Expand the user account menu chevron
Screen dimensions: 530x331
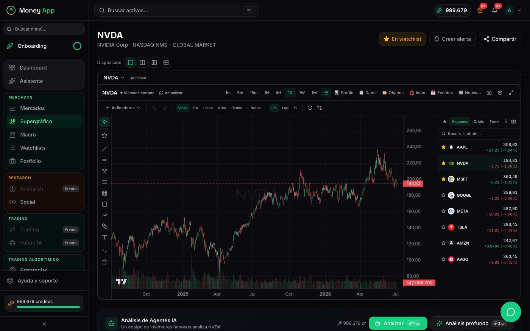tap(519, 10)
